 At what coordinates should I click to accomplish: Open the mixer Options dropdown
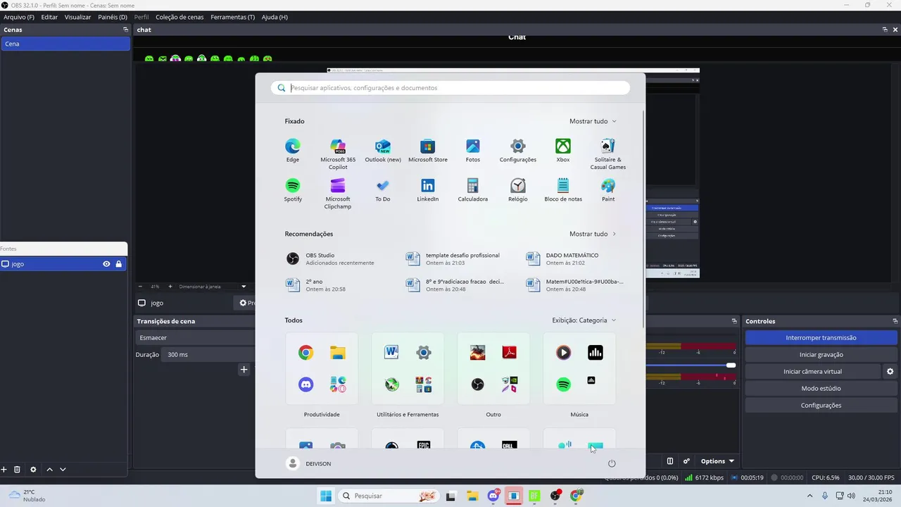tap(717, 461)
